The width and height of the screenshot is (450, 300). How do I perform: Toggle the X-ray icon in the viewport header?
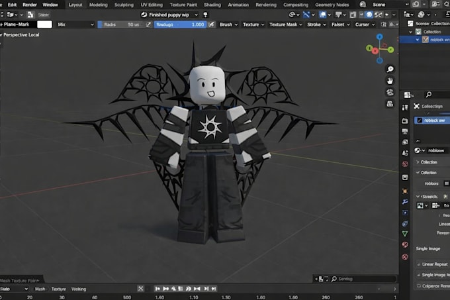pos(353,15)
